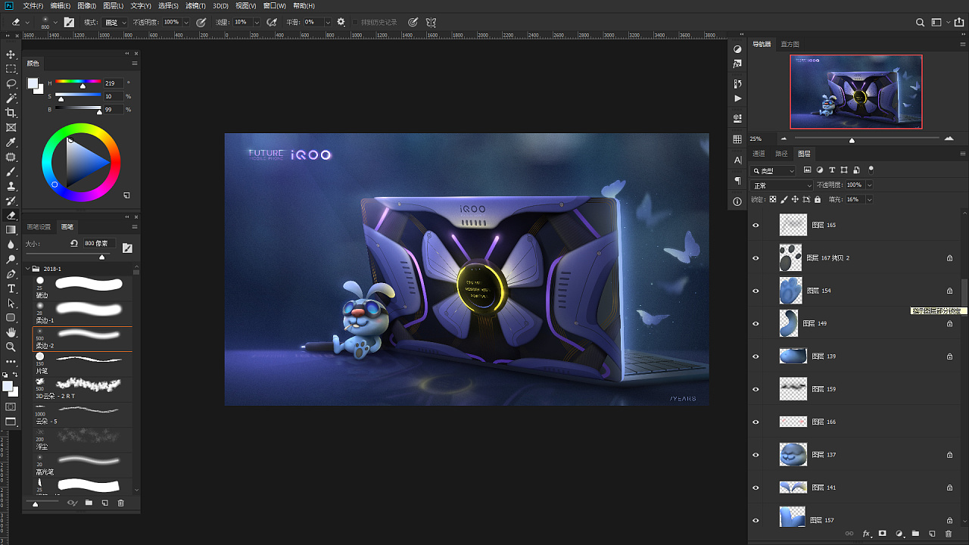Open the layer blend mode 正常 dropdown
969x545 pixels.
(781, 185)
